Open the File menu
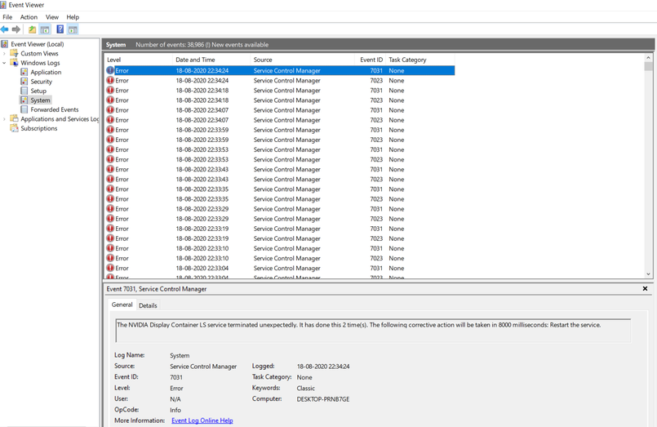Viewport: 657px width, 427px height. [7, 17]
